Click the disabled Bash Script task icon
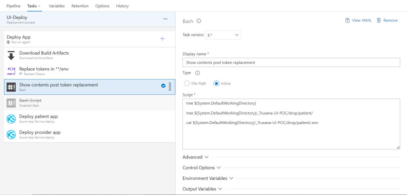The width and height of the screenshot is (407, 195). 11,103
